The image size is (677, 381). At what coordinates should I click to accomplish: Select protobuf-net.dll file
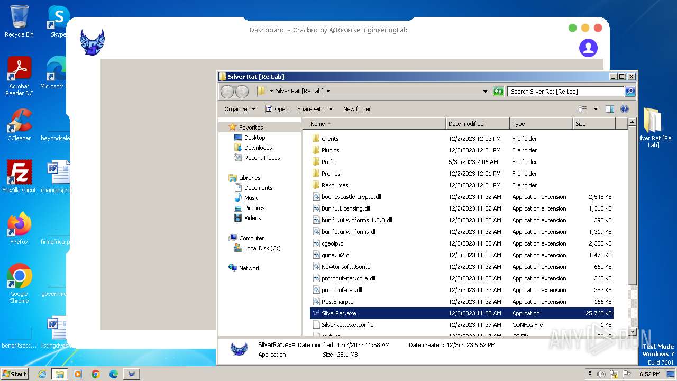tap(342, 290)
